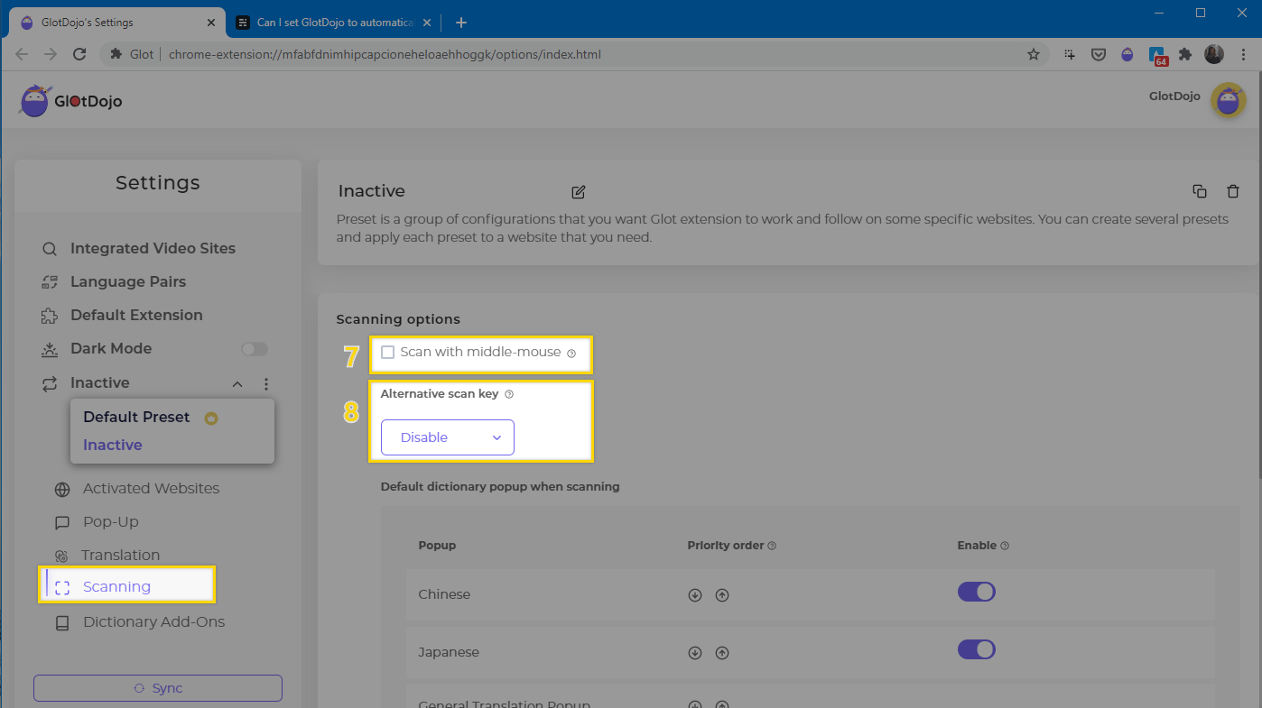The height and width of the screenshot is (708, 1262).
Task: Duplicate the Inactive preset with copy icon
Action: [1200, 191]
